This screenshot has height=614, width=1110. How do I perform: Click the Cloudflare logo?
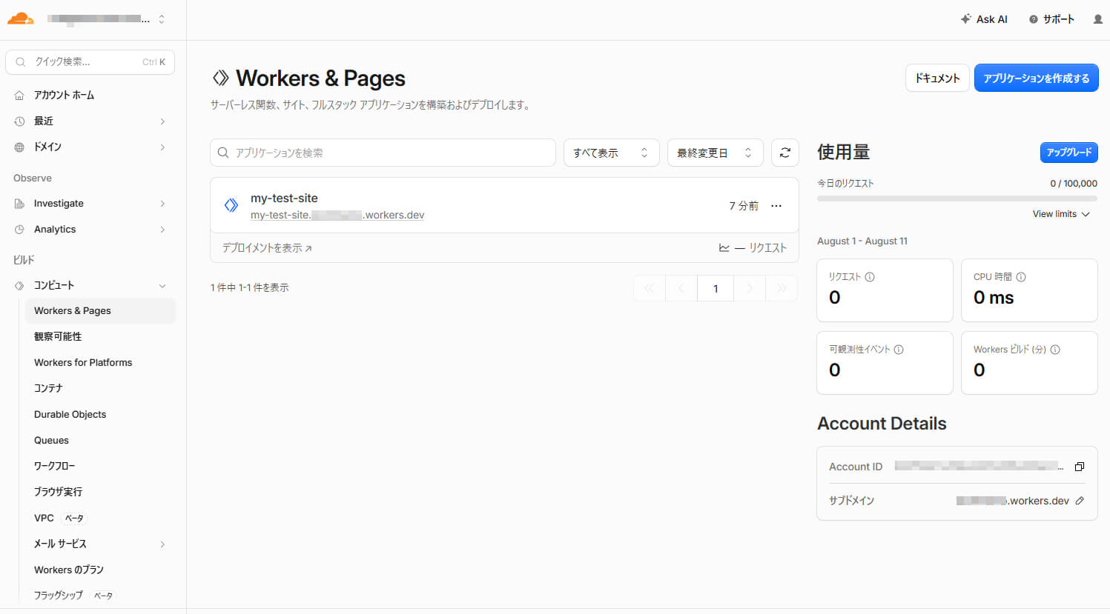(21, 19)
